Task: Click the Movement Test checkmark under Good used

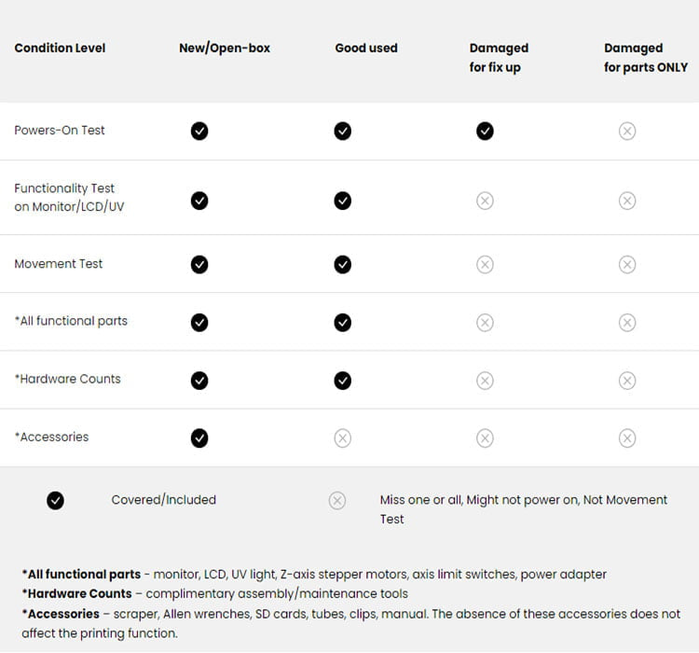Action: coord(343,265)
